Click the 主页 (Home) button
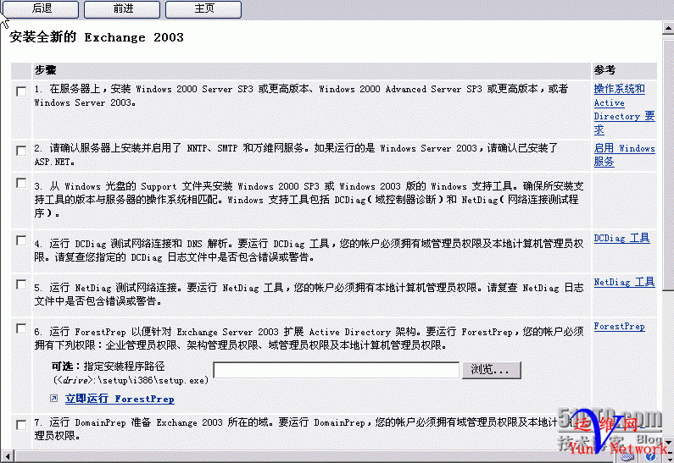 click(203, 9)
